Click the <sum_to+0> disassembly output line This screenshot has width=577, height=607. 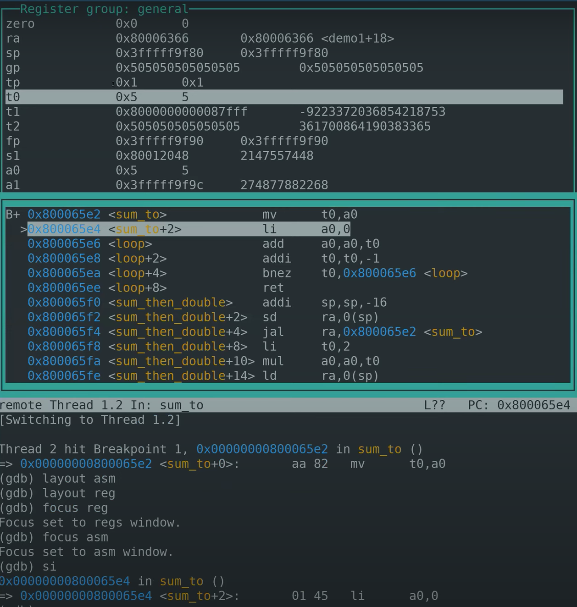tap(222, 464)
